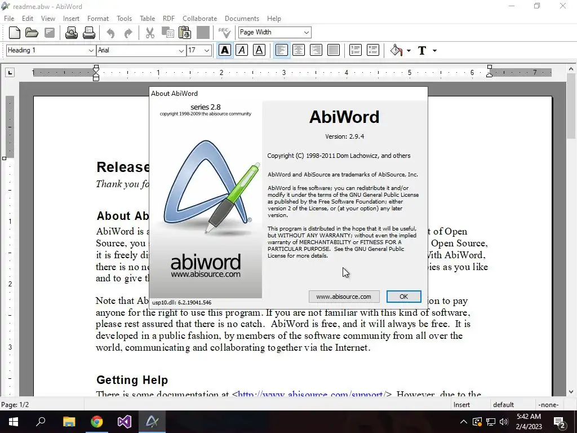Open a file with the folder icon
Image resolution: width=577 pixels, height=433 pixels.
pos(32,33)
